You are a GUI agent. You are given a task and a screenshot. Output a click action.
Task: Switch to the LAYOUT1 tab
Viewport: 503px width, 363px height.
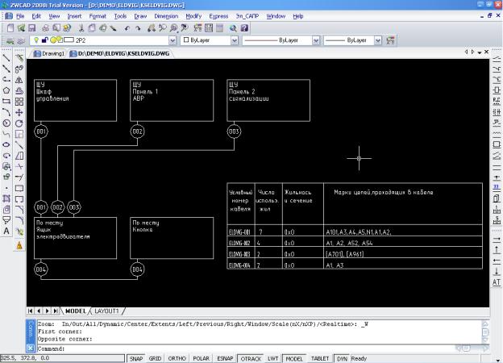click(106, 311)
